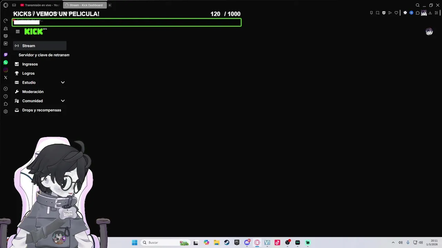
Task: Open Discord from the taskbar
Action: 247,242
